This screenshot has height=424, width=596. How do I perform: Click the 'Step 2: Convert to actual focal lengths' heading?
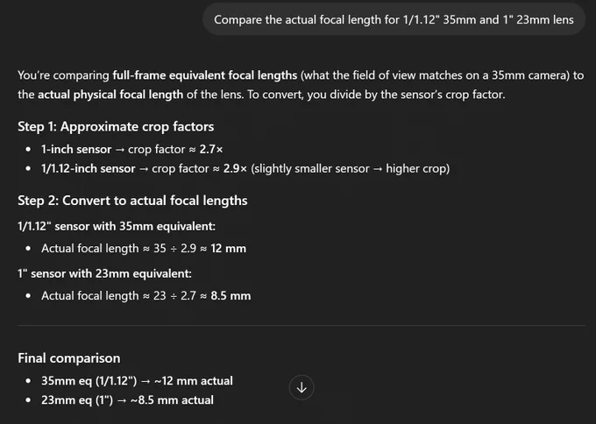(132, 201)
